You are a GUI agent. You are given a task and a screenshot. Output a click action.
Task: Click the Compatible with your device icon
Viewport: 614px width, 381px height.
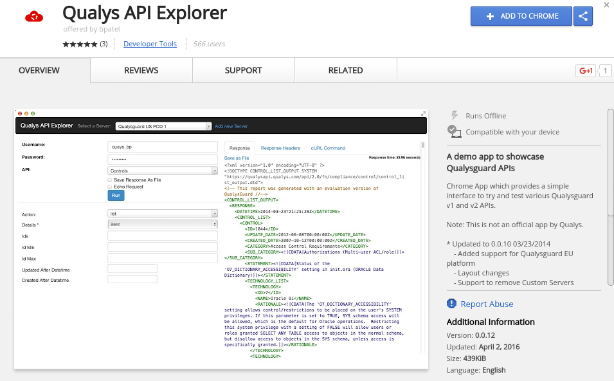click(455, 131)
